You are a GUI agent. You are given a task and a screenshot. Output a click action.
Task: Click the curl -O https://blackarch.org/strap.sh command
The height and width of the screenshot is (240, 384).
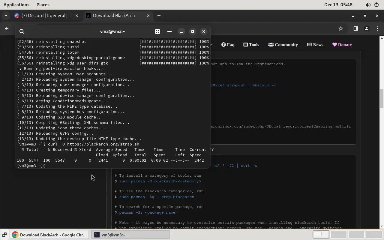pyautogui.click(x=94, y=144)
